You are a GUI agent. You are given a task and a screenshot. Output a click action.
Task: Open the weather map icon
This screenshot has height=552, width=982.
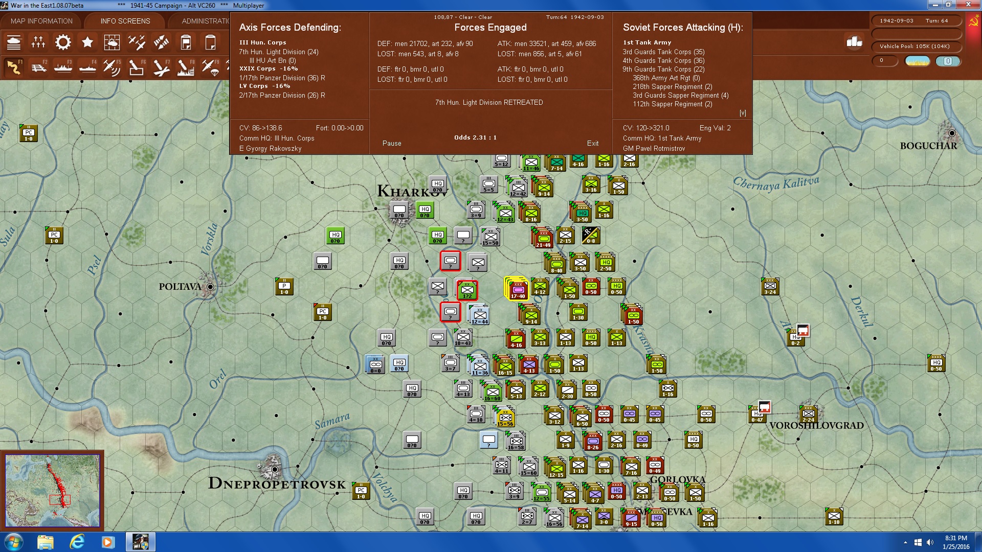pyautogui.click(x=112, y=42)
